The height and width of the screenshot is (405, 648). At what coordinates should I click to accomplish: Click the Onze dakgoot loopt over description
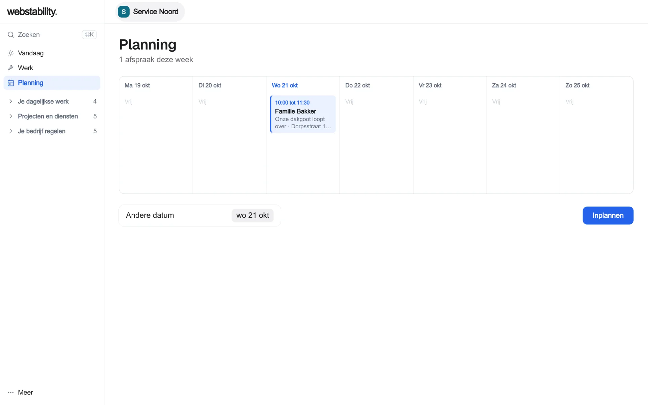[x=303, y=123]
